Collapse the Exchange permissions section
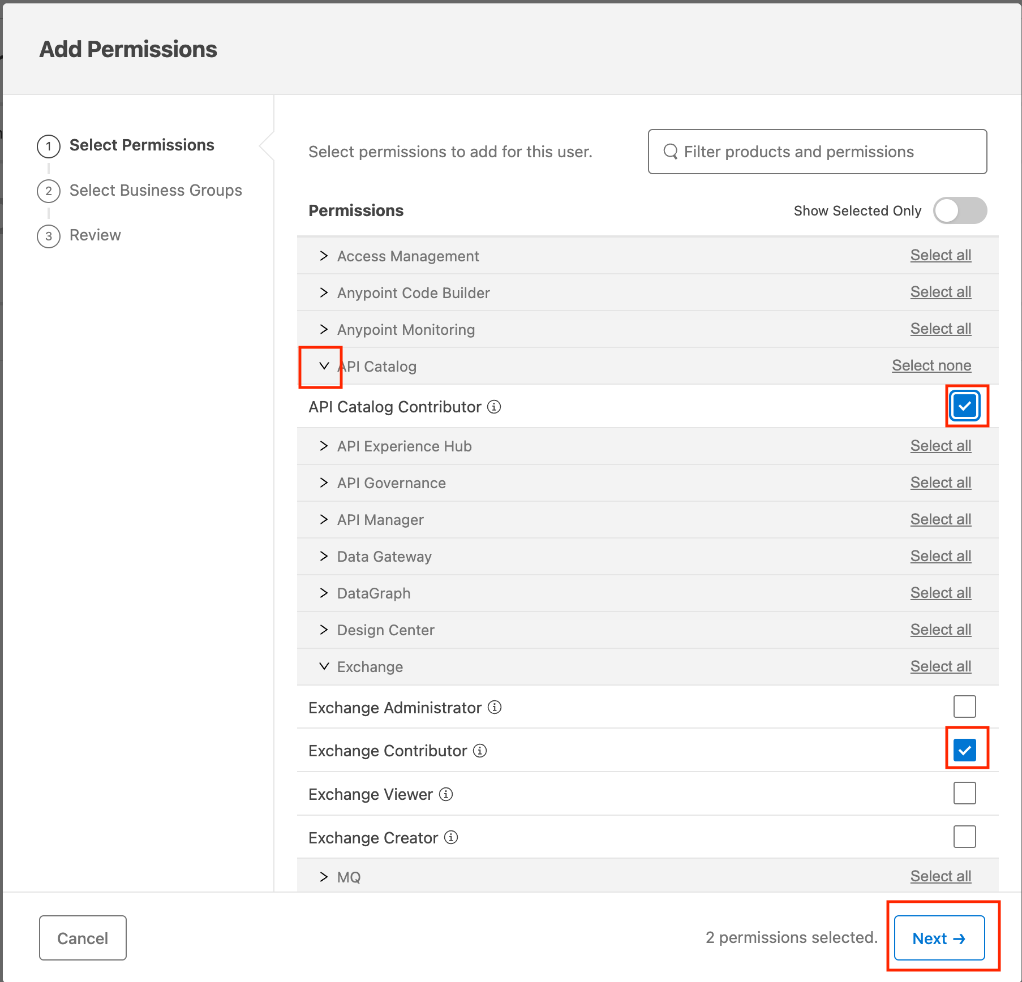 pos(324,666)
